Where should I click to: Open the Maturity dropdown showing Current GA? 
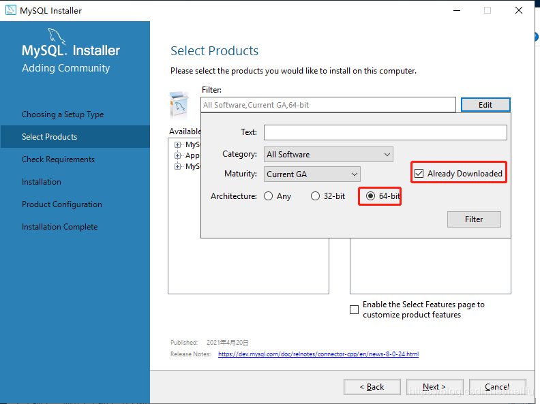(312, 174)
